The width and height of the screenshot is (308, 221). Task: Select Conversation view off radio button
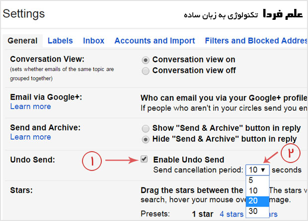146,71
